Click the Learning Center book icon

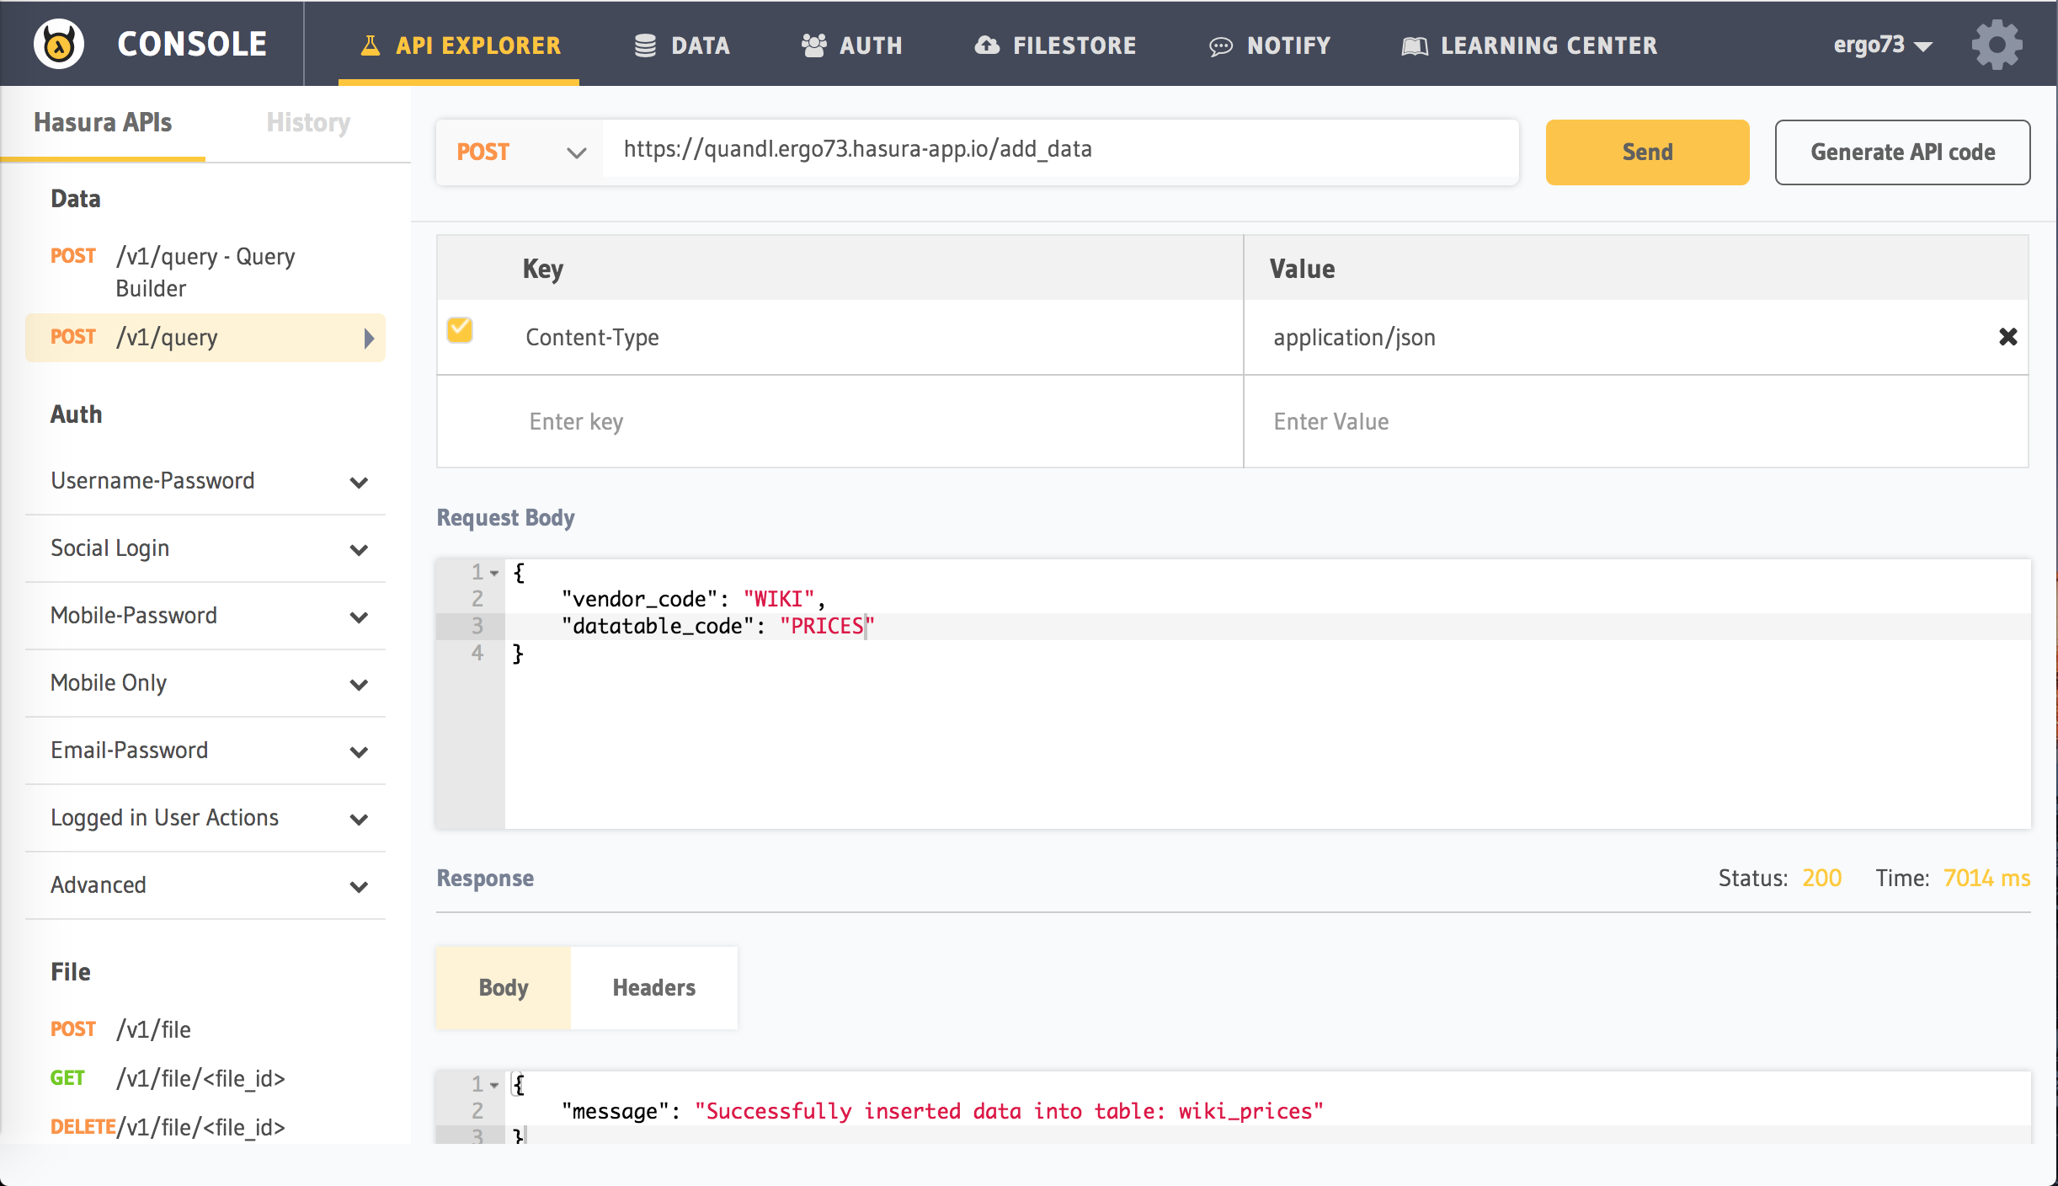pyautogui.click(x=1414, y=46)
